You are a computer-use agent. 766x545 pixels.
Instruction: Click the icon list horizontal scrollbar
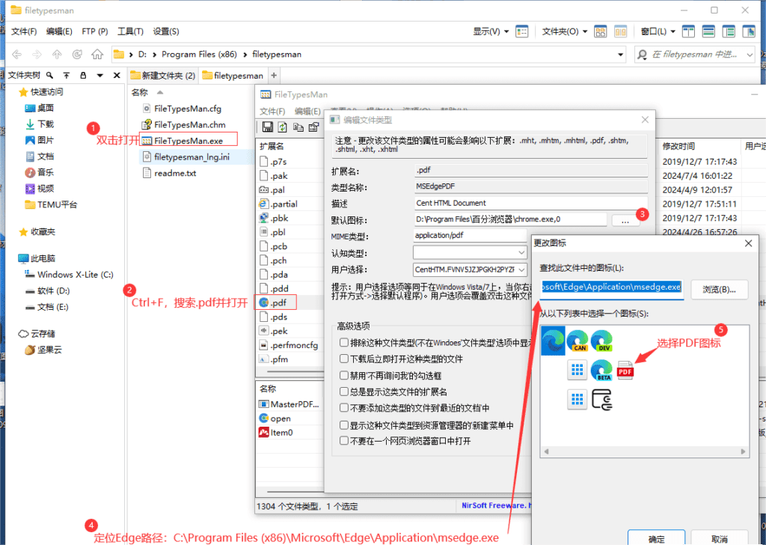(644, 451)
